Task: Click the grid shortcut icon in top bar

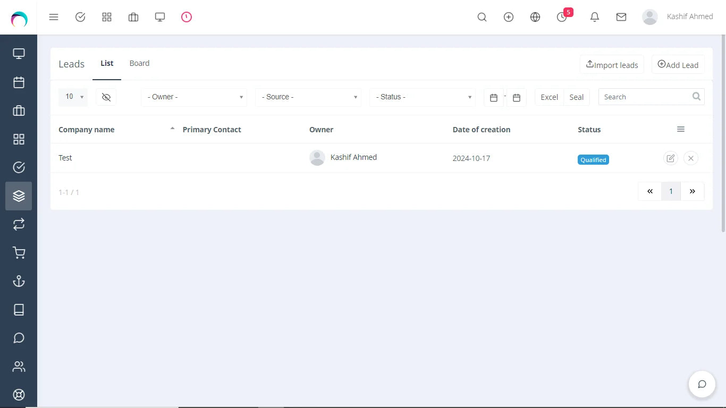Action: tap(107, 17)
